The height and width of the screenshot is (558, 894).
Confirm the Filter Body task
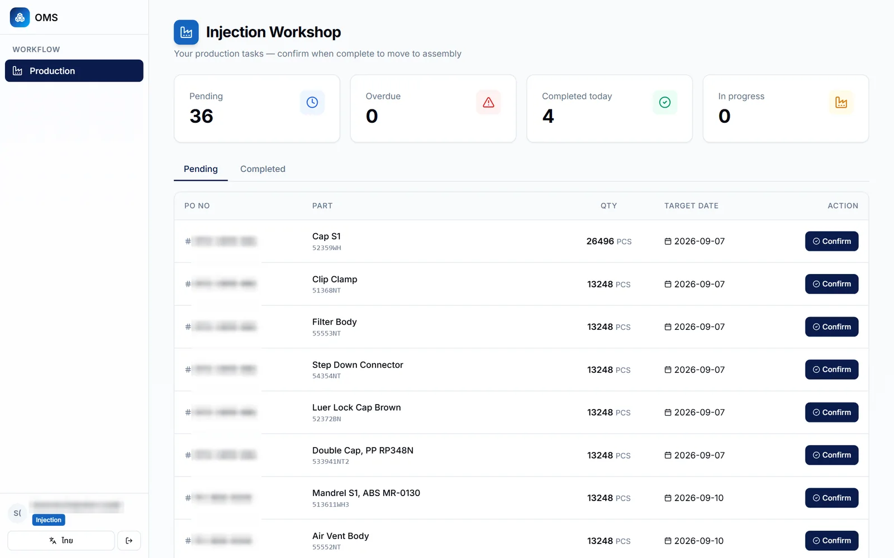point(831,327)
